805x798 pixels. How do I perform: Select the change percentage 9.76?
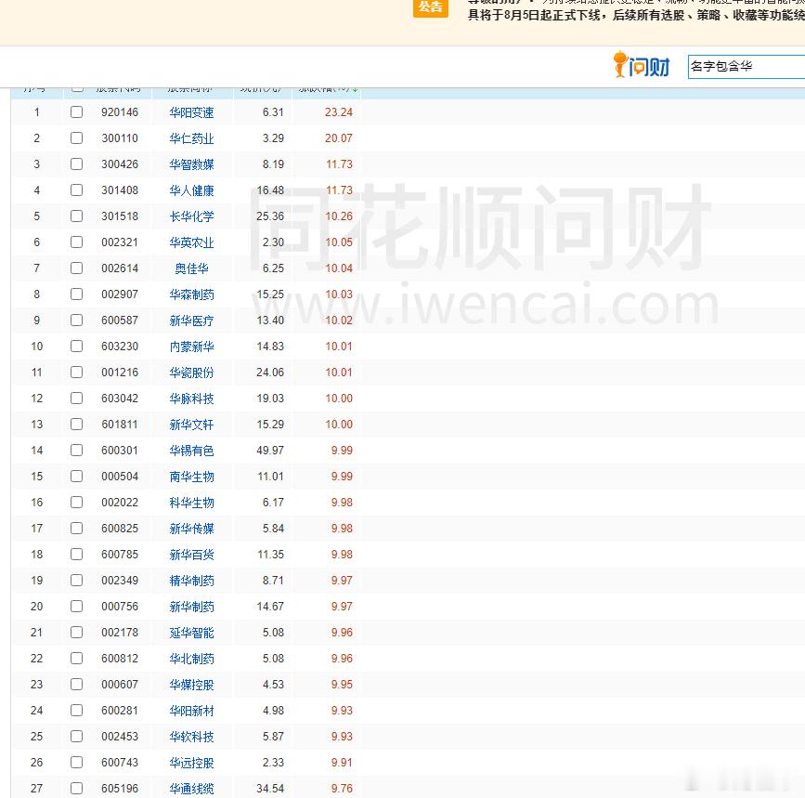point(342,788)
